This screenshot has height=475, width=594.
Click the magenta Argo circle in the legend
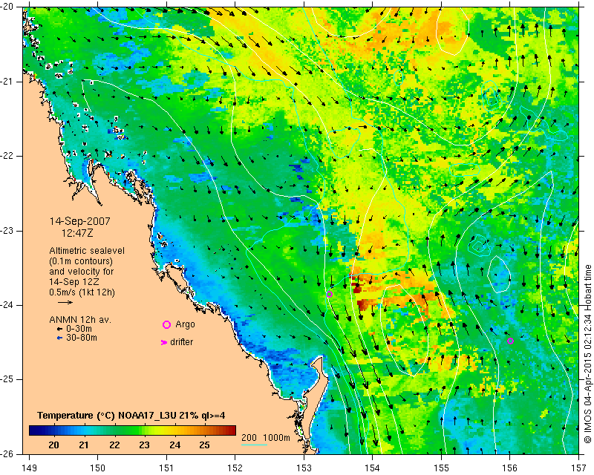pos(166,324)
